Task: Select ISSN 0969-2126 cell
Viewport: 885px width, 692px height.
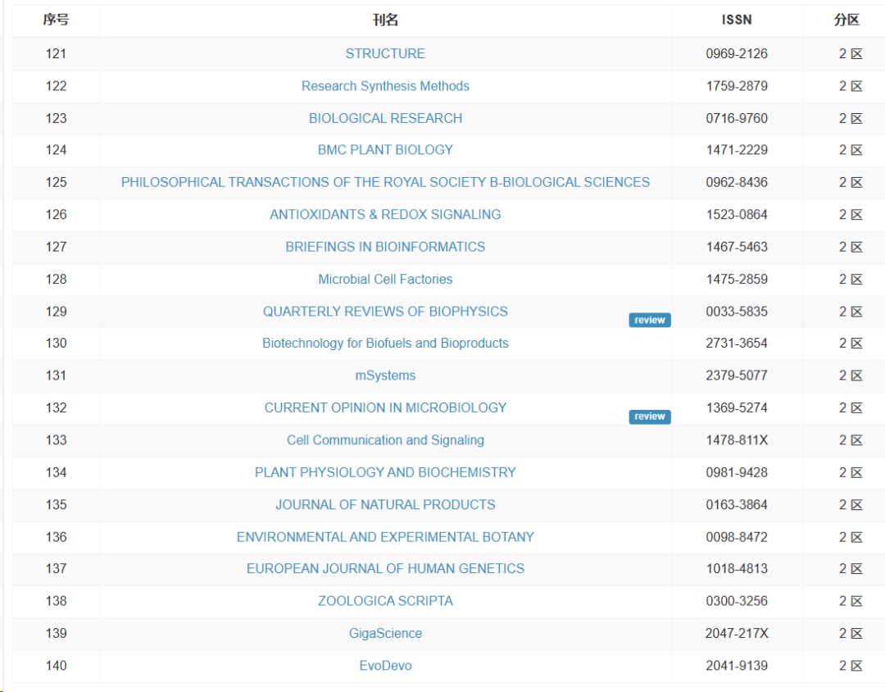Action: [x=737, y=53]
